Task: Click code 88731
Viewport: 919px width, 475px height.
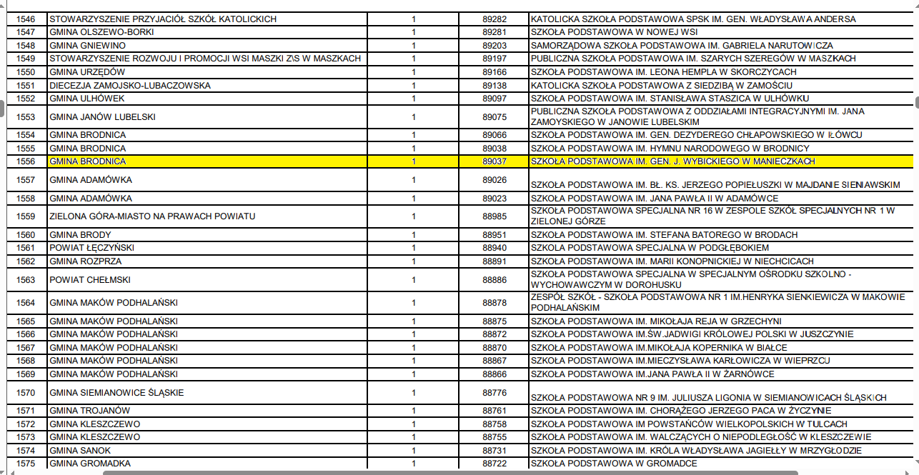Action: (494, 450)
